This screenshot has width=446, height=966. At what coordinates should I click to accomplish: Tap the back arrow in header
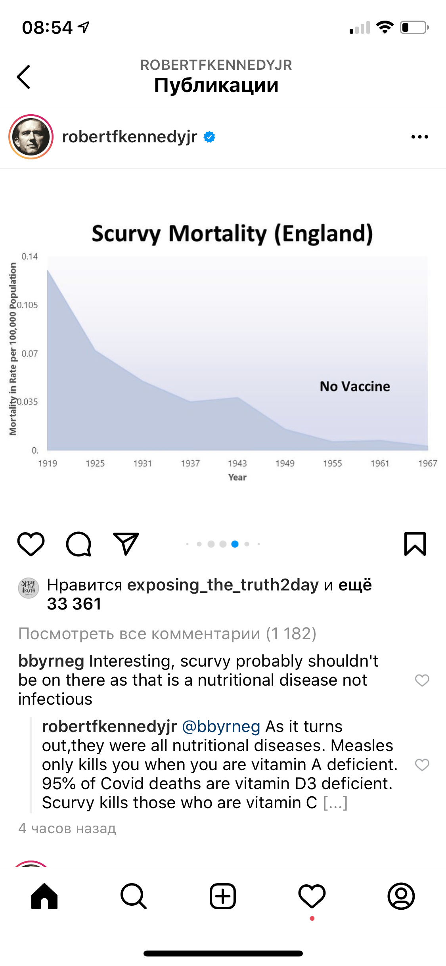click(x=24, y=77)
